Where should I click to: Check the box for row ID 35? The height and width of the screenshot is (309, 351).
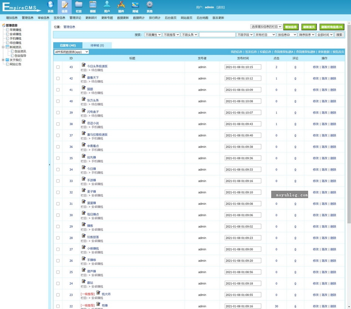[58, 158]
